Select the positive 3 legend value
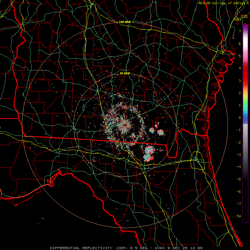250x250 pixels. click(x=240, y=81)
